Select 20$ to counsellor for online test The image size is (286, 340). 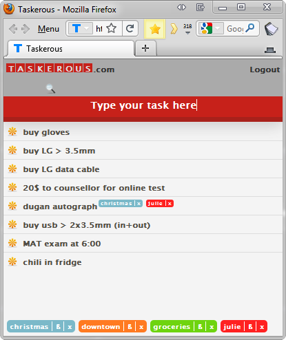coord(94,188)
